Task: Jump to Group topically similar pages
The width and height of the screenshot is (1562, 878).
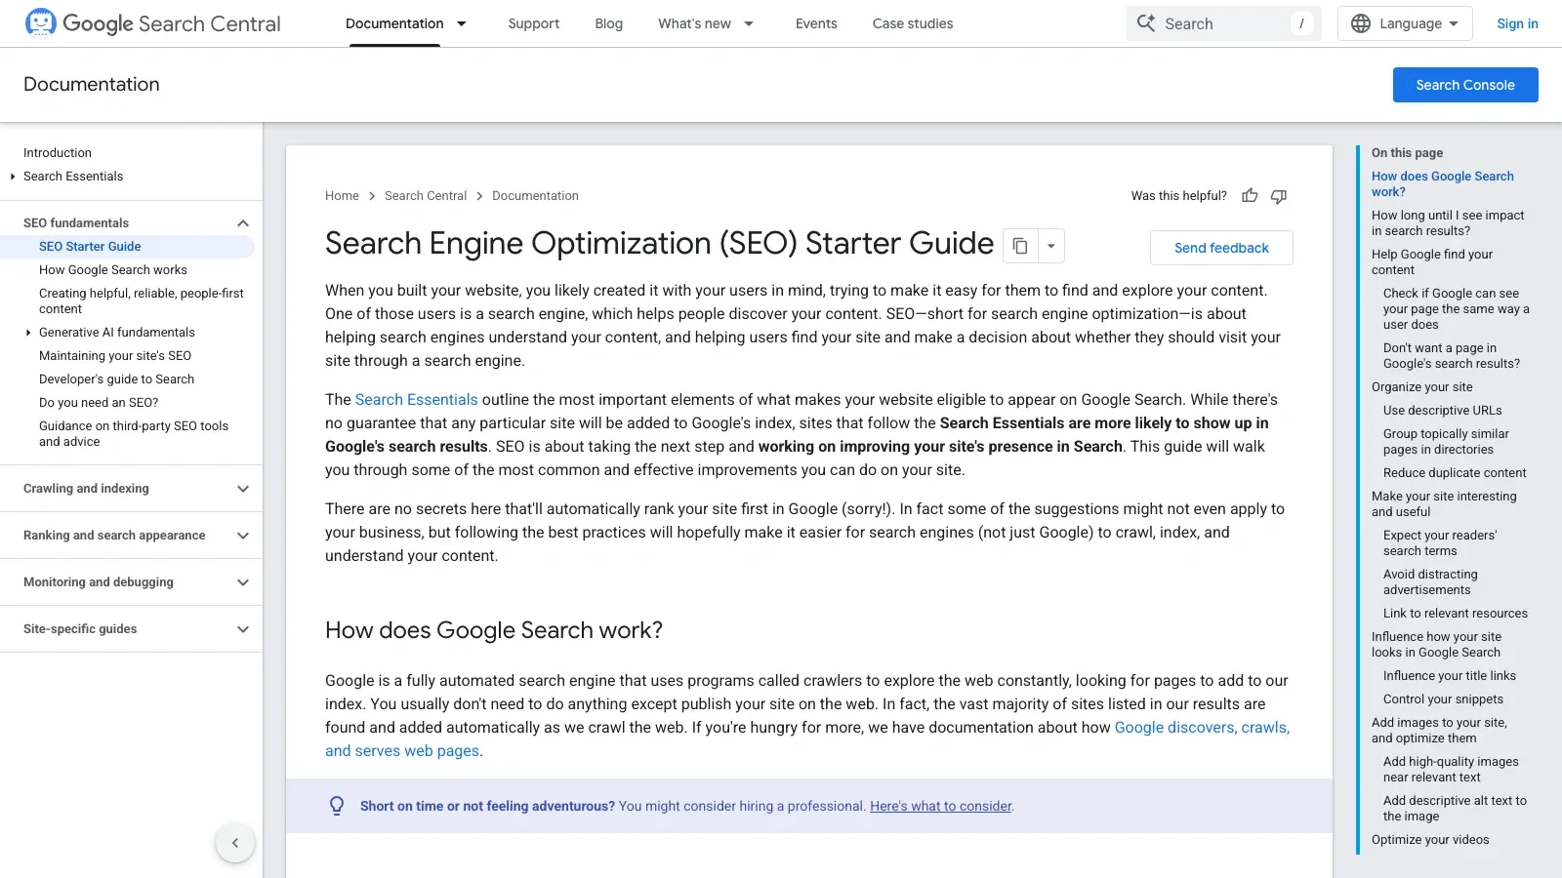Action: [1446, 442]
